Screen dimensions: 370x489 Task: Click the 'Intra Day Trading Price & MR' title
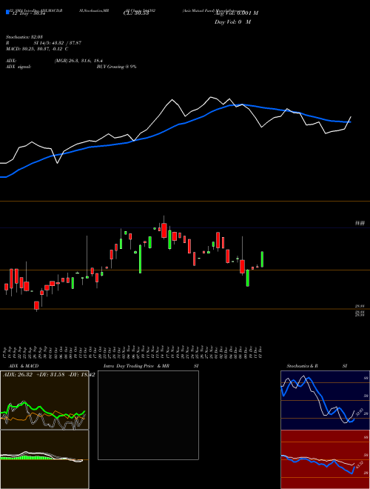[137, 366]
